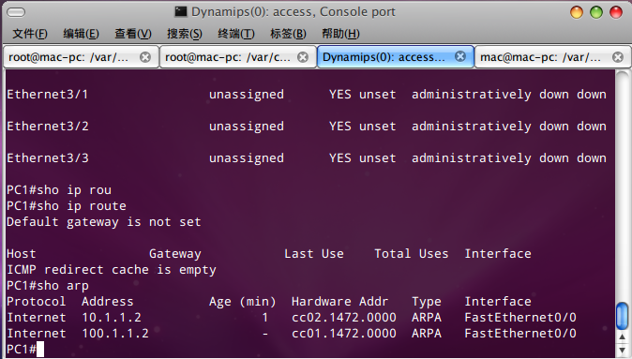
Task: Click 'Default gateway is not set' line
Action: pos(103,222)
